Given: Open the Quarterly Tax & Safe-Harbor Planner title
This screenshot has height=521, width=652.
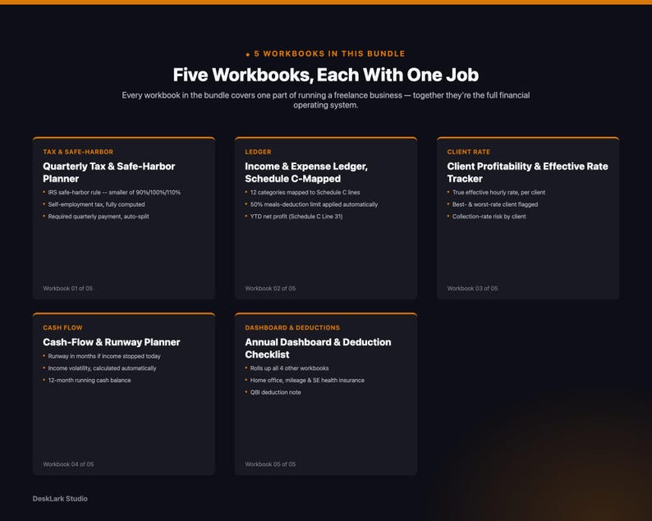Looking at the screenshot, I should click(109, 172).
